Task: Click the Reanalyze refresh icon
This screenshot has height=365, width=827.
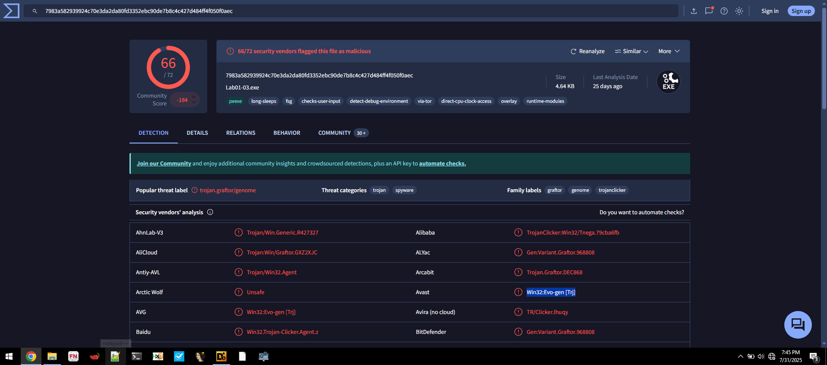Action: [x=574, y=51]
